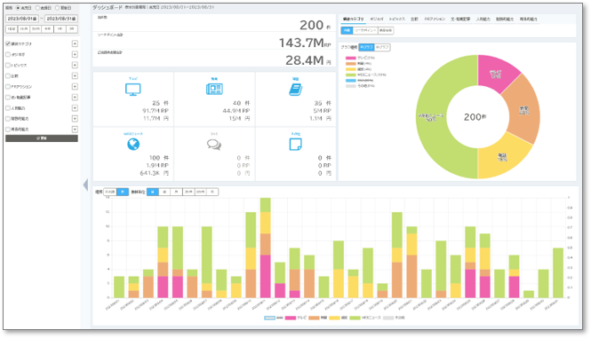Expand the 媒体カテゴリ filter plus button
591x338 pixels.
[x=75, y=43]
